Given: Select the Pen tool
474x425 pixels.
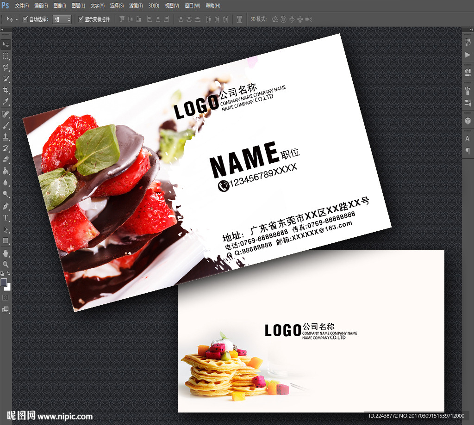Looking at the screenshot, I should click(x=6, y=206).
